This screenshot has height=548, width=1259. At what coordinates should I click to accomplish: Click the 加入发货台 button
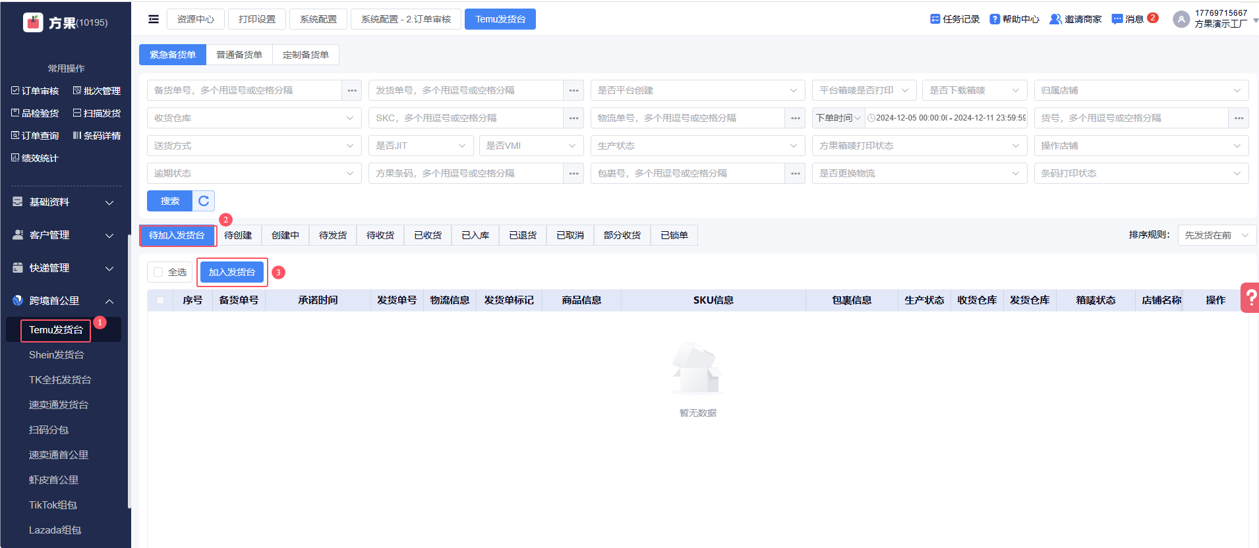(x=232, y=272)
